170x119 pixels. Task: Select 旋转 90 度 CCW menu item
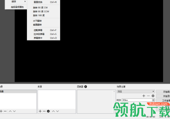[43, 11]
